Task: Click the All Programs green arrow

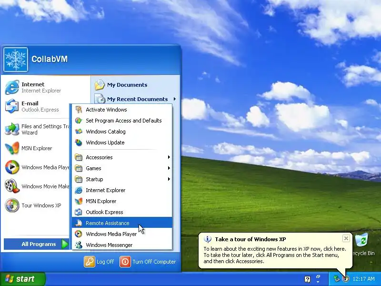Action: tap(65, 244)
